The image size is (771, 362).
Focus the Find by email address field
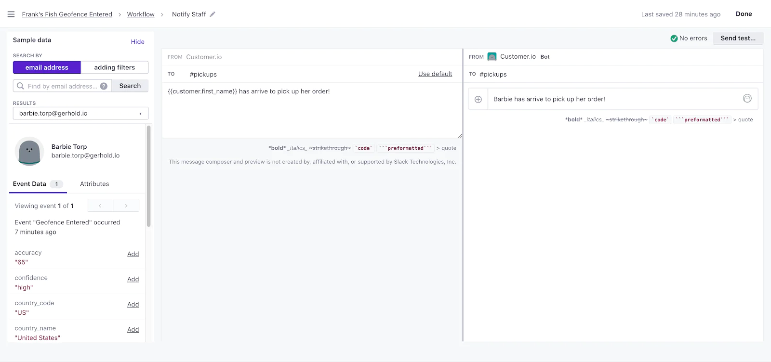(63, 86)
